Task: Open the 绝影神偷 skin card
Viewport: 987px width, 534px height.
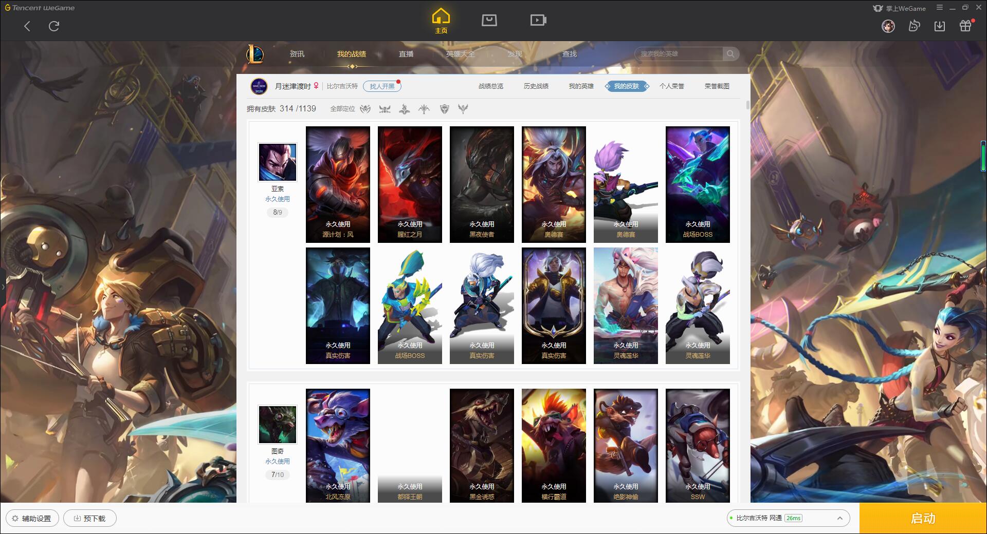Action: click(x=626, y=446)
